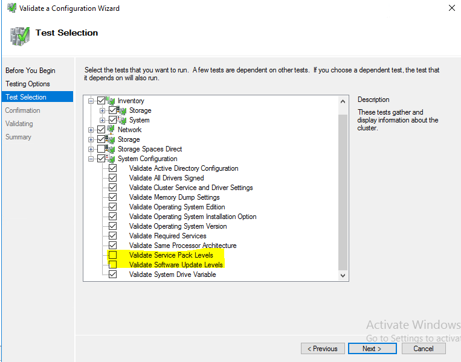Select the Network tree label
The width and height of the screenshot is (461, 362).
tap(130, 130)
